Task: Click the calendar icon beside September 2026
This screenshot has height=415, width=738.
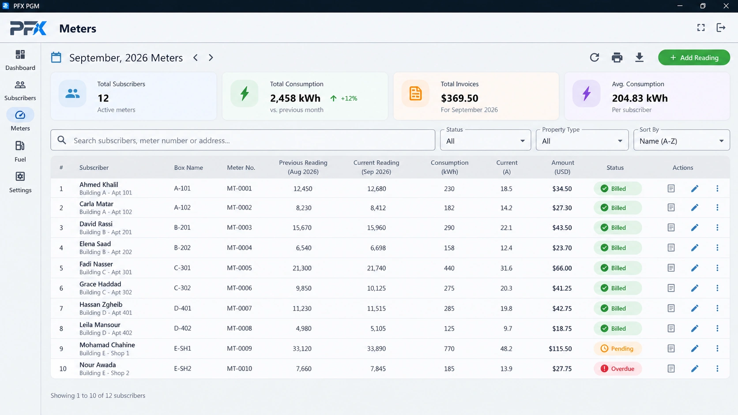Action: click(x=56, y=57)
